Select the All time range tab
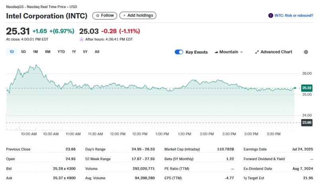This screenshot has height=184, width=318. [x=97, y=52]
